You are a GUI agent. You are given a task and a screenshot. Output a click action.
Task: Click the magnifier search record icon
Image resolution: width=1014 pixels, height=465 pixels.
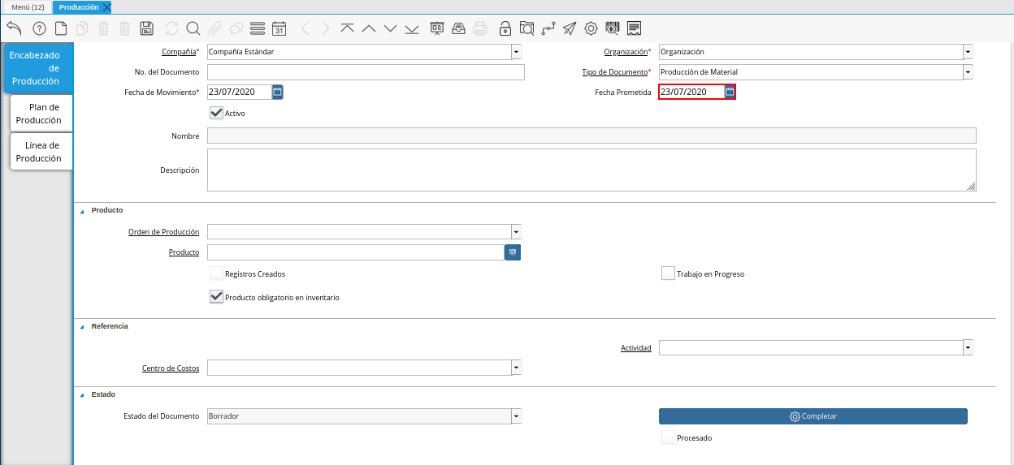[193, 28]
